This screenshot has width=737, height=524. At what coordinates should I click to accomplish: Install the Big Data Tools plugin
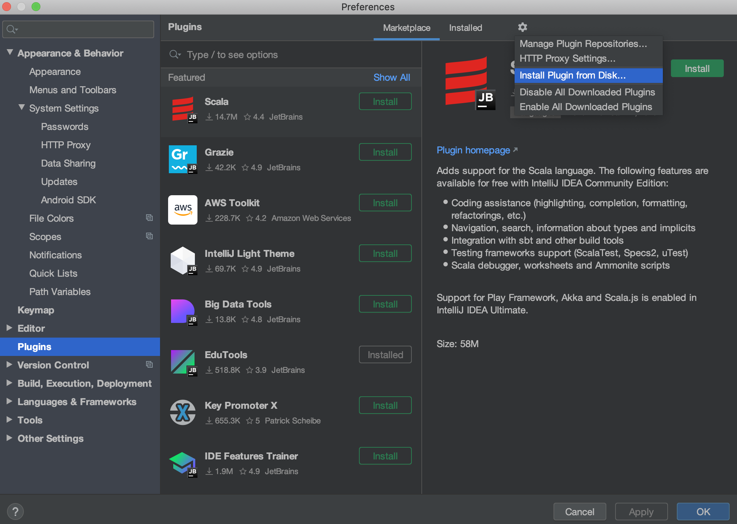[x=385, y=304]
